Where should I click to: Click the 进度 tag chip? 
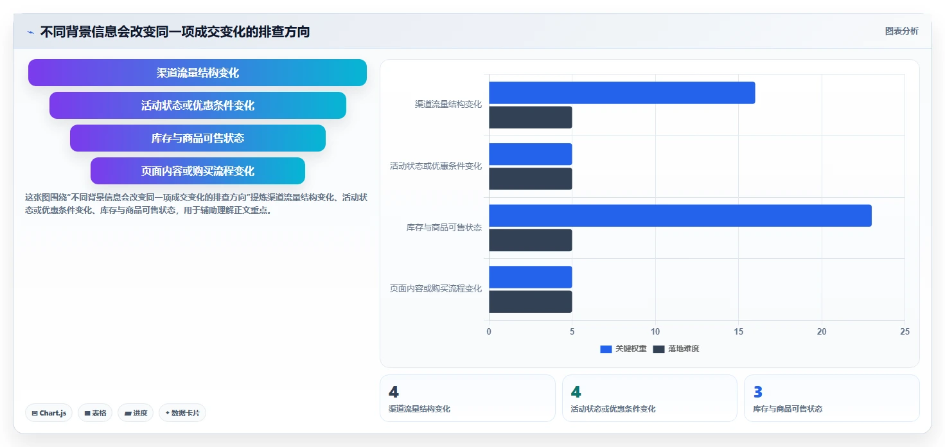(x=136, y=413)
